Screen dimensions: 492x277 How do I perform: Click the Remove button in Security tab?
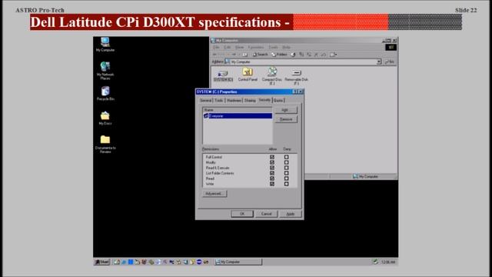click(x=286, y=119)
